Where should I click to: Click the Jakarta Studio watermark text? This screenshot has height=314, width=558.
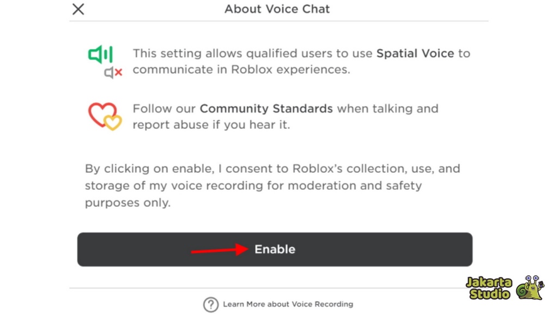(x=489, y=288)
